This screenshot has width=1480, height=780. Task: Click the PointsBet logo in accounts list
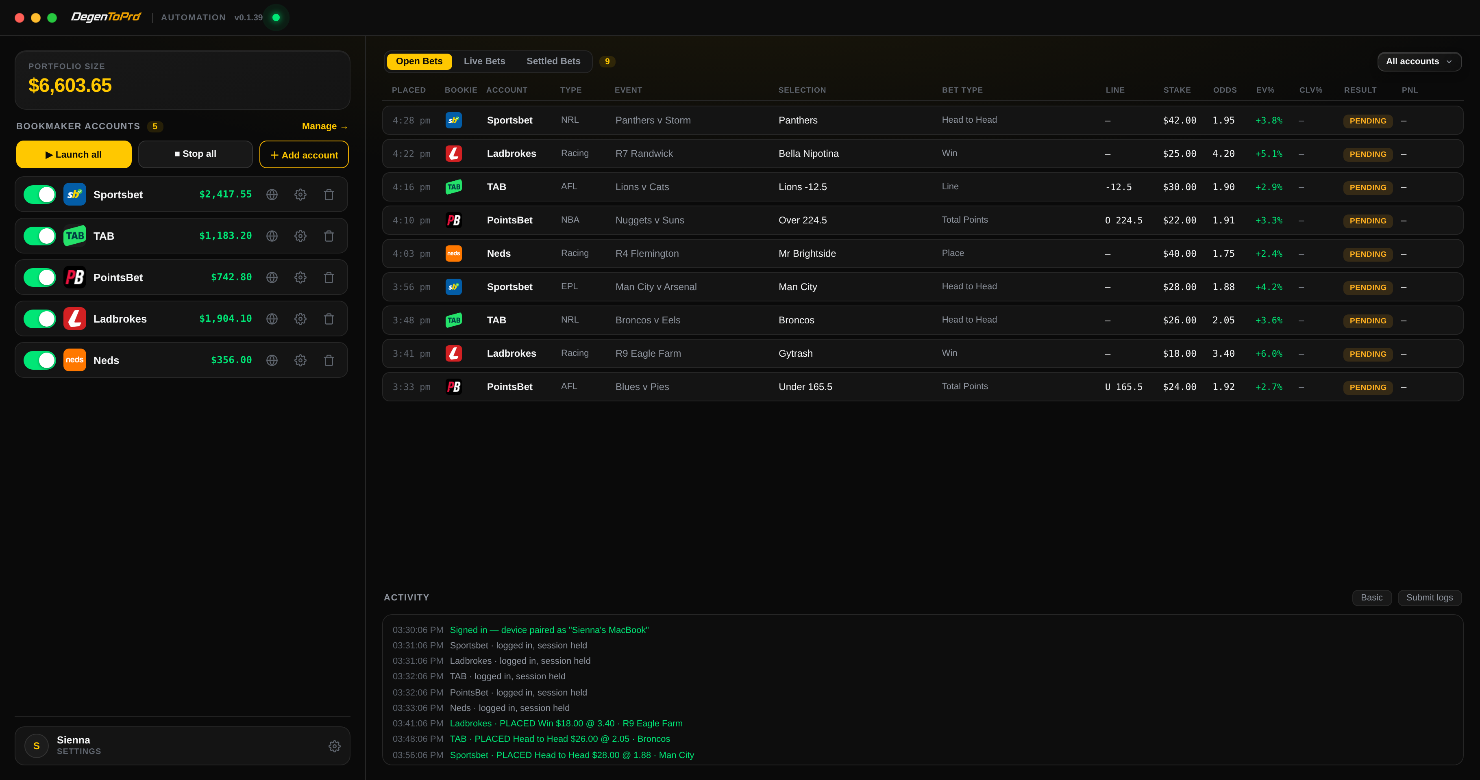click(75, 277)
